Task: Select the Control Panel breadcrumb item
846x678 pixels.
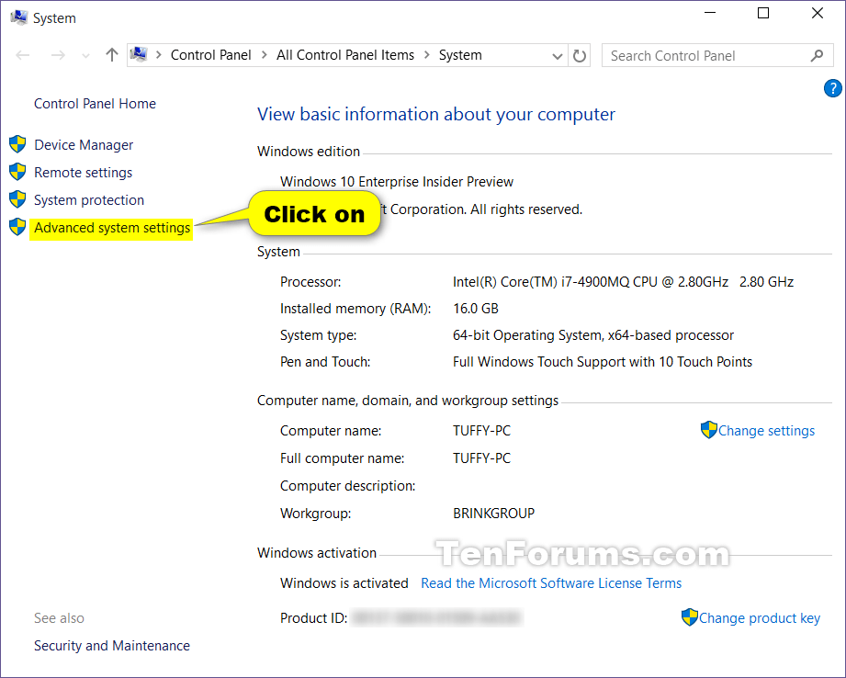Action: [210, 55]
